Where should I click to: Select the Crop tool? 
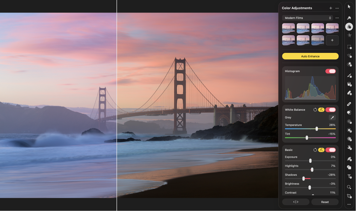pyautogui.click(x=349, y=196)
